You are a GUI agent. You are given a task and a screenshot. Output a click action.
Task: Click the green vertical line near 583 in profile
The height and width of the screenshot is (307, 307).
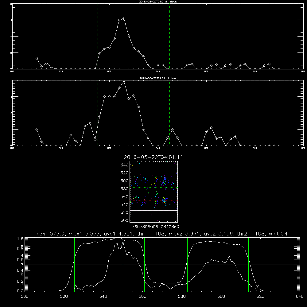[x=187, y=264]
